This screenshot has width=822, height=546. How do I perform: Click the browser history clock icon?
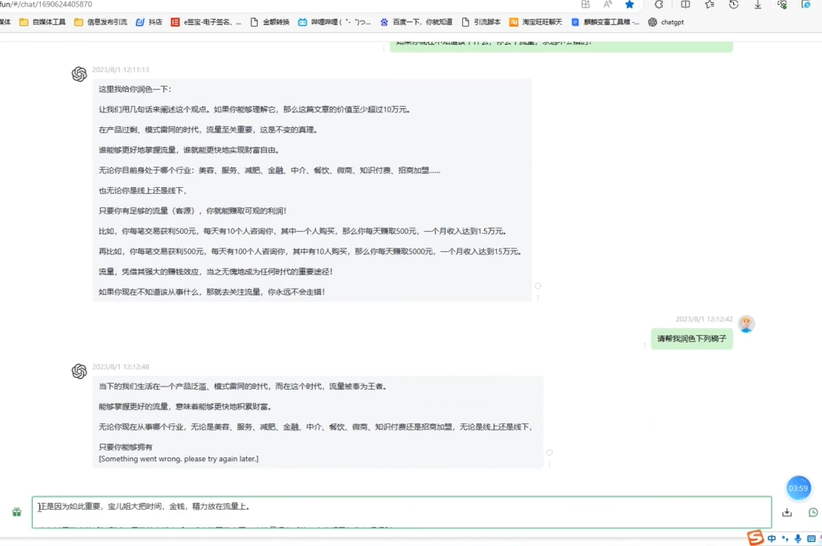click(733, 5)
